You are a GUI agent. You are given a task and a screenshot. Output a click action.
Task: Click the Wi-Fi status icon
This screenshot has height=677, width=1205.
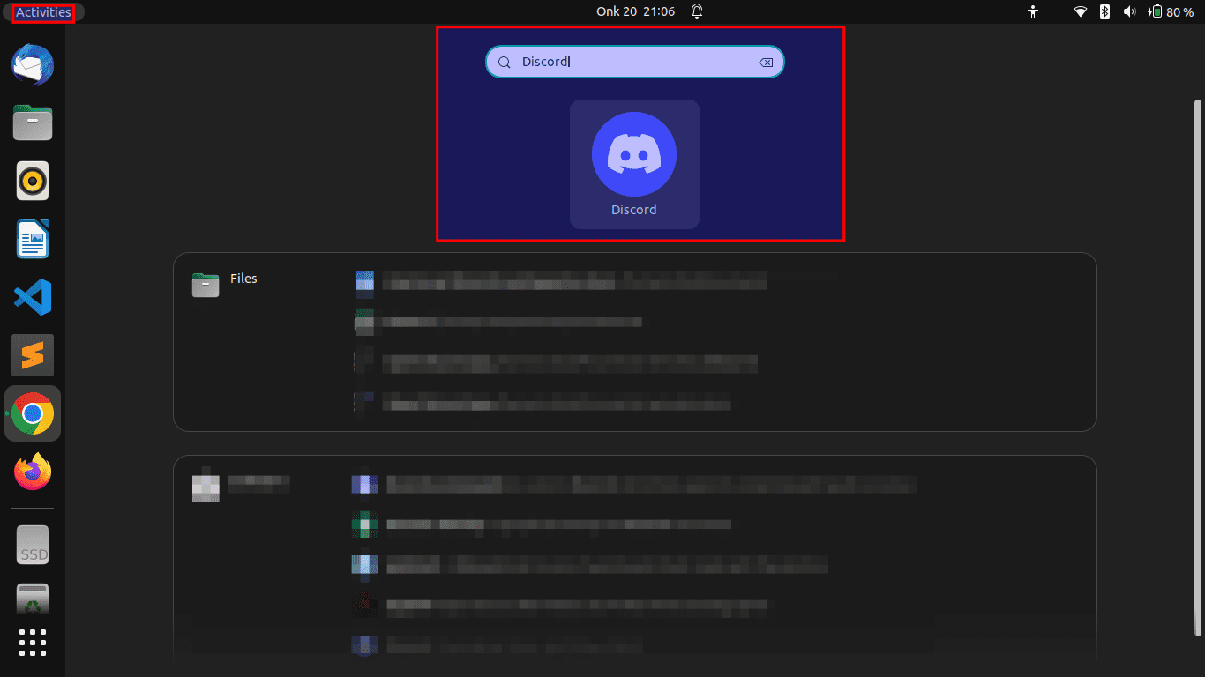tap(1081, 12)
